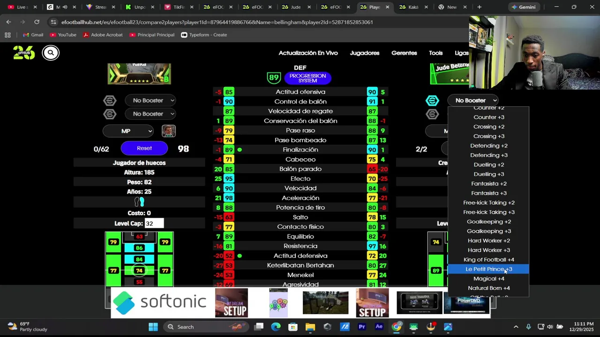Click Kaká's upper booster hexagon icon
Viewport: 600px width, 337px height.
[x=110, y=101]
